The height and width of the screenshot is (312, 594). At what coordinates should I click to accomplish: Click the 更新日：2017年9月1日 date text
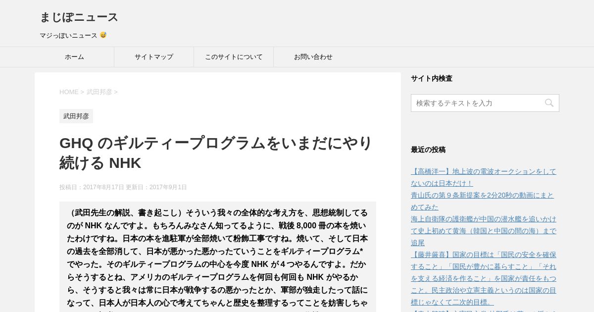156,187
